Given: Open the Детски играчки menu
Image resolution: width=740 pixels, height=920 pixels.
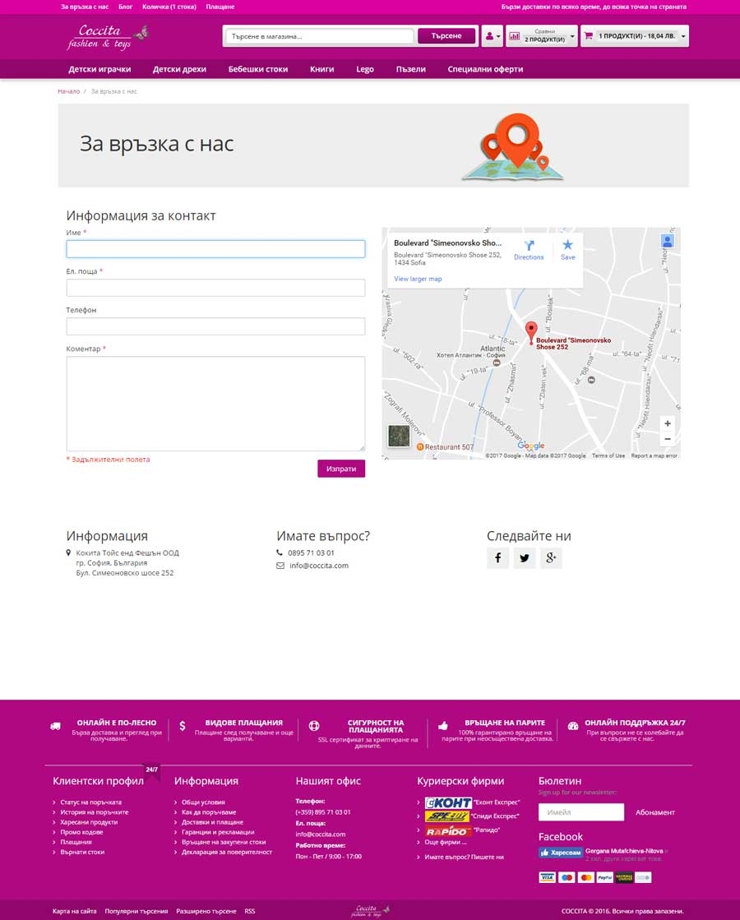Looking at the screenshot, I should pyautogui.click(x=99, y=69).
